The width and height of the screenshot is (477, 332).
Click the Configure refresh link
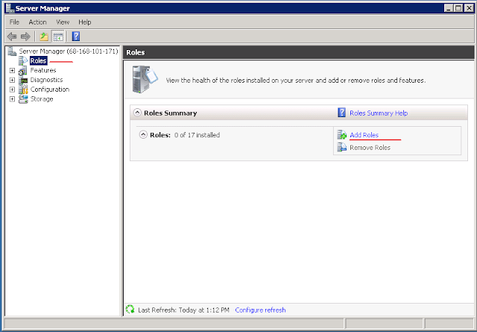coord(260,310)
